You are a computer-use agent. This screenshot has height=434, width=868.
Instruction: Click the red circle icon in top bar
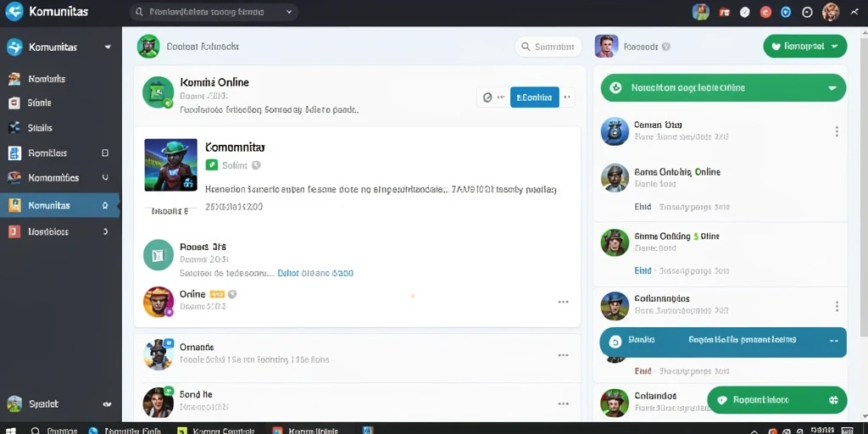pyautogui.click(x=765, y=12)
